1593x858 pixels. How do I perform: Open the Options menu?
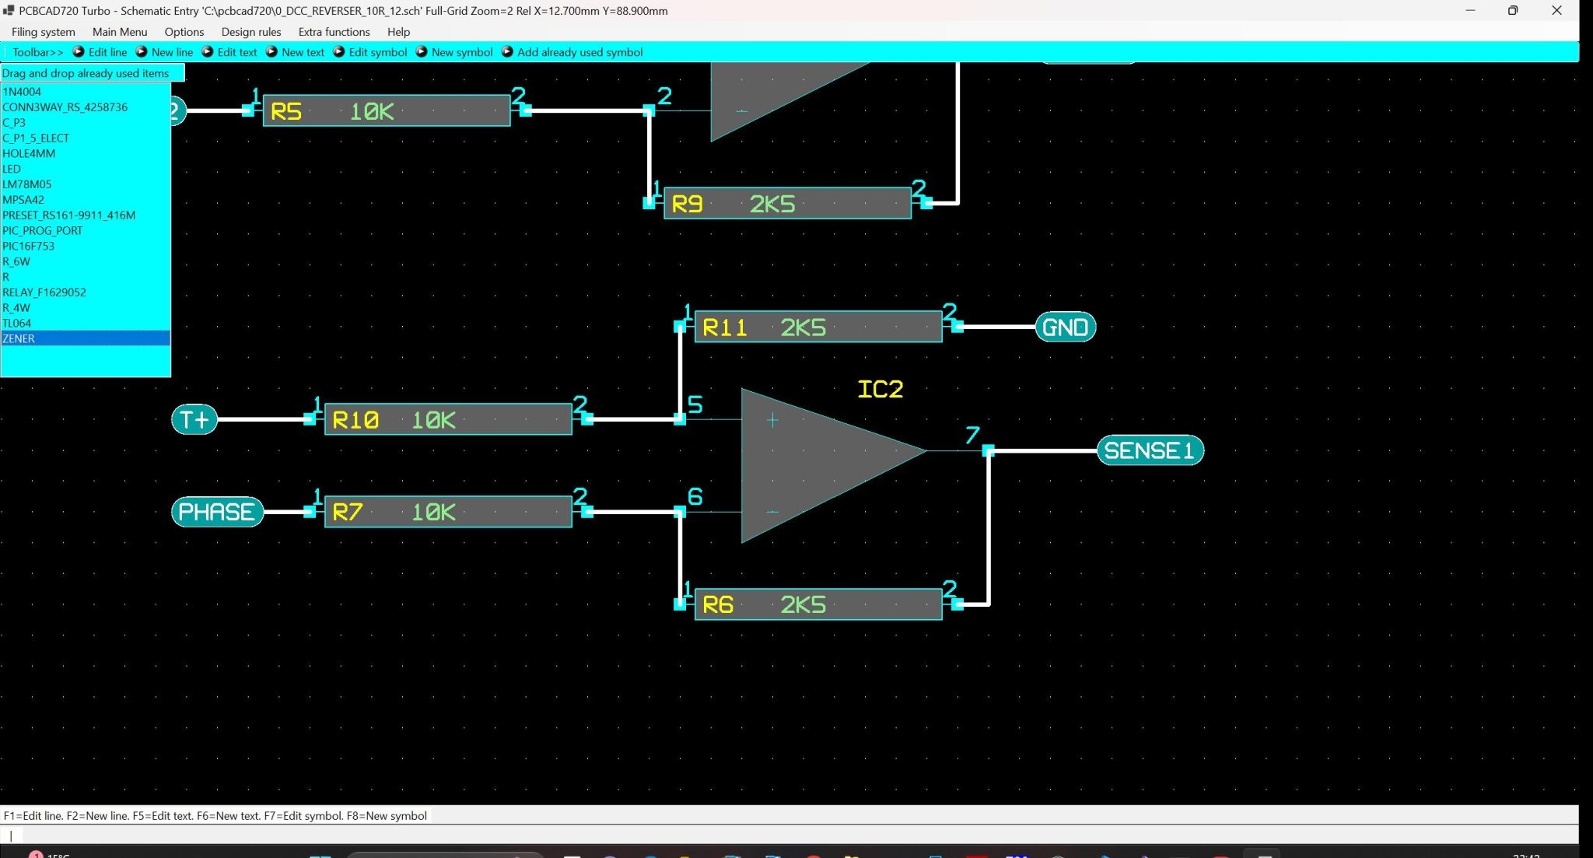(x=184, y=32)
